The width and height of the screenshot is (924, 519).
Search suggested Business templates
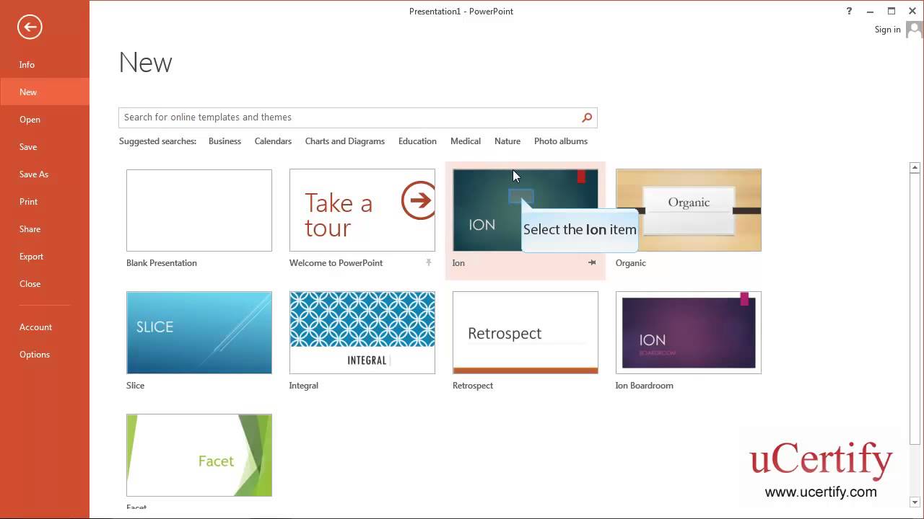click(x=225, y=141)
